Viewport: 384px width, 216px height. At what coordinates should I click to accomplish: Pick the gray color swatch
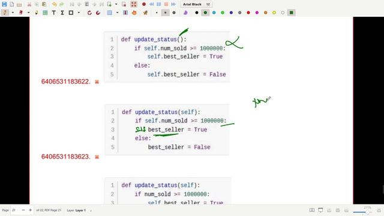click(240, 13)
